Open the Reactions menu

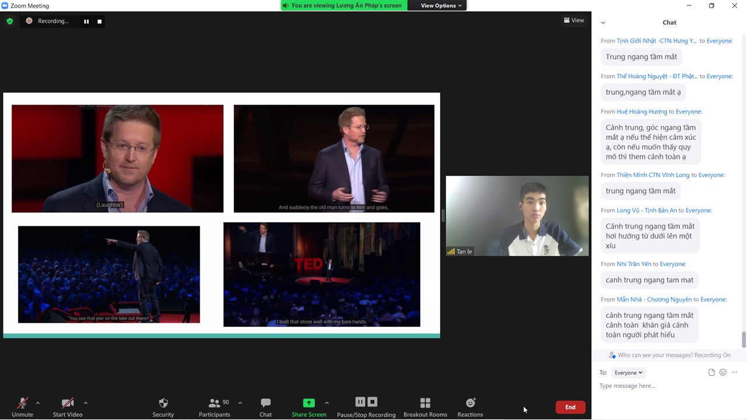(470, 407)
